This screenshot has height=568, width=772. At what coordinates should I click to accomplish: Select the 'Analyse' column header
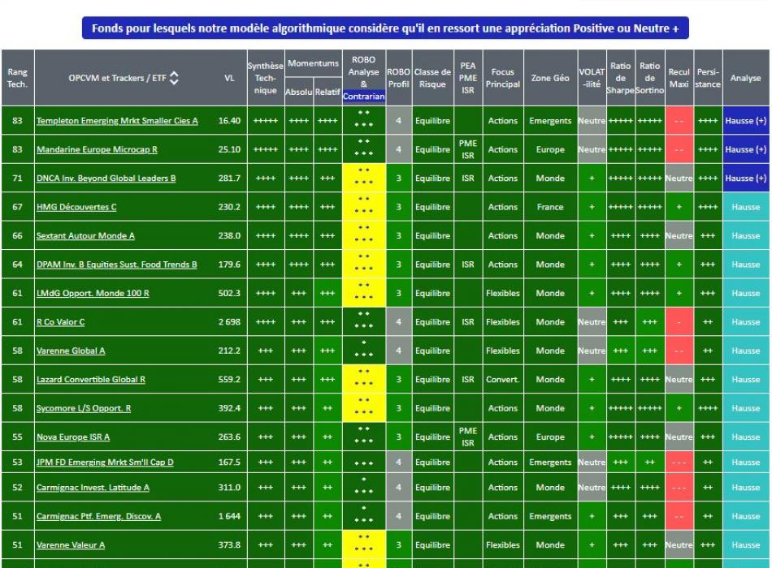746,78
